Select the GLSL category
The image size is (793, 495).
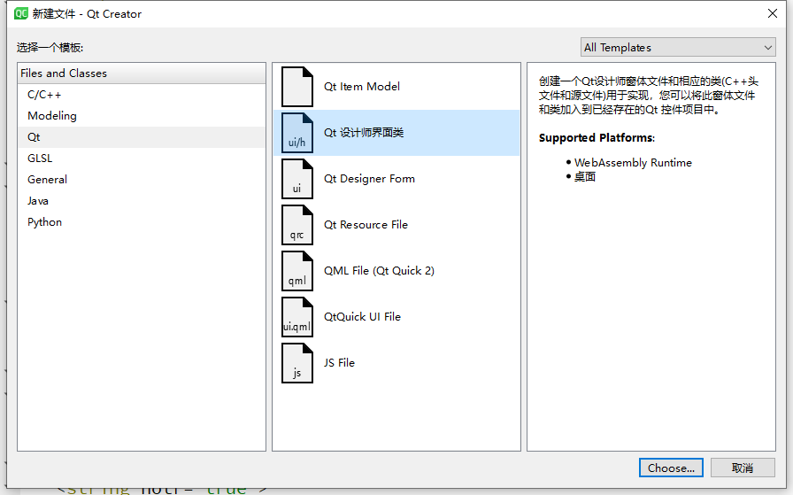142,159
